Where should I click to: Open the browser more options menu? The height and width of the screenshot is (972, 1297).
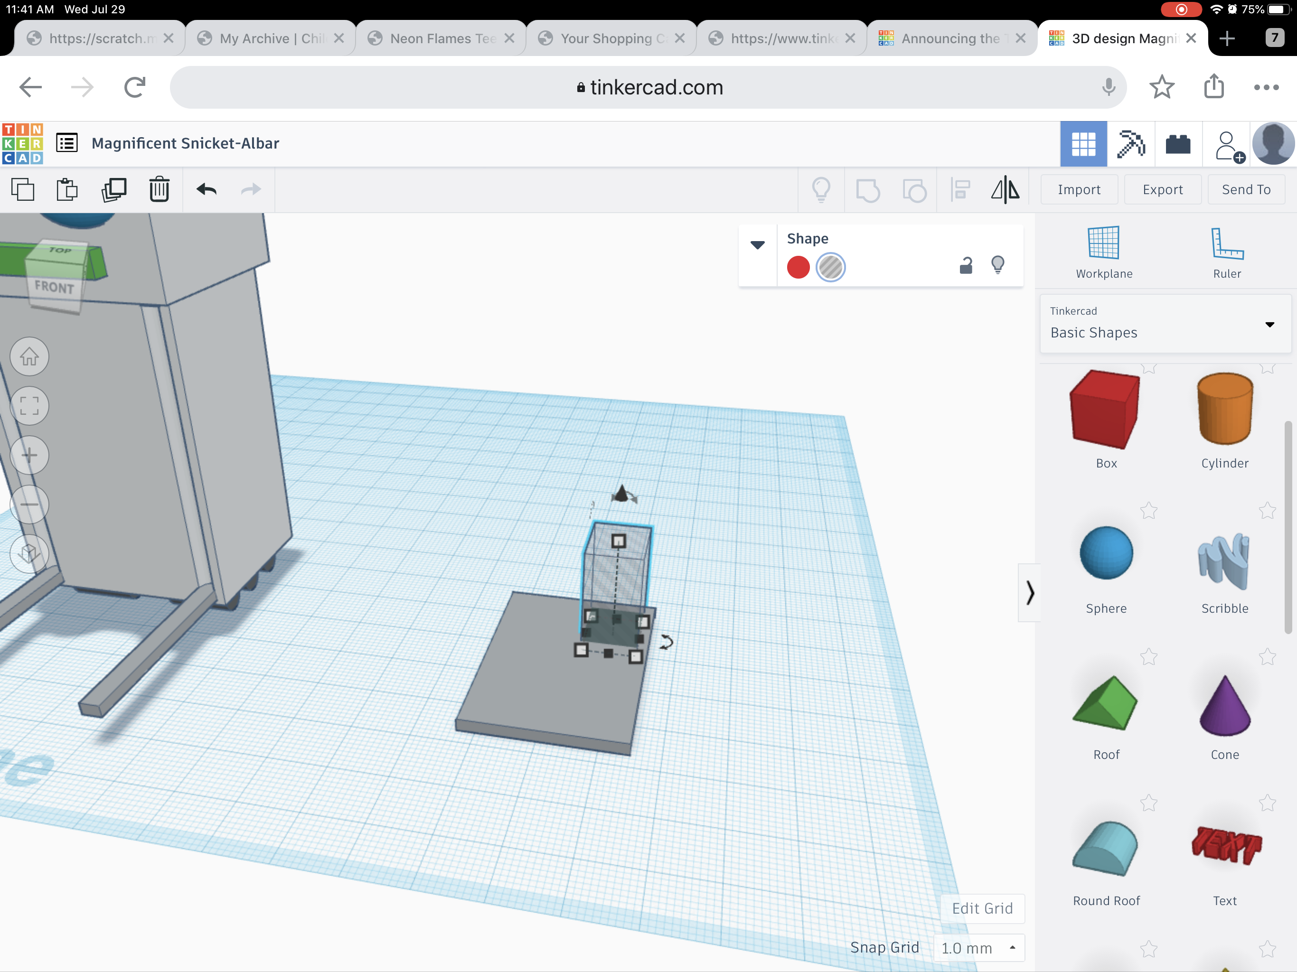point(1266,87)
